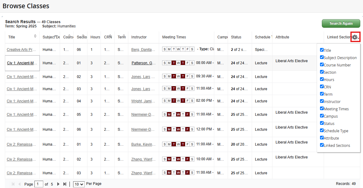The width and height of the screenshot is (363, 188).
Task: Click the Hours column header
Action: tap(95, 37)
